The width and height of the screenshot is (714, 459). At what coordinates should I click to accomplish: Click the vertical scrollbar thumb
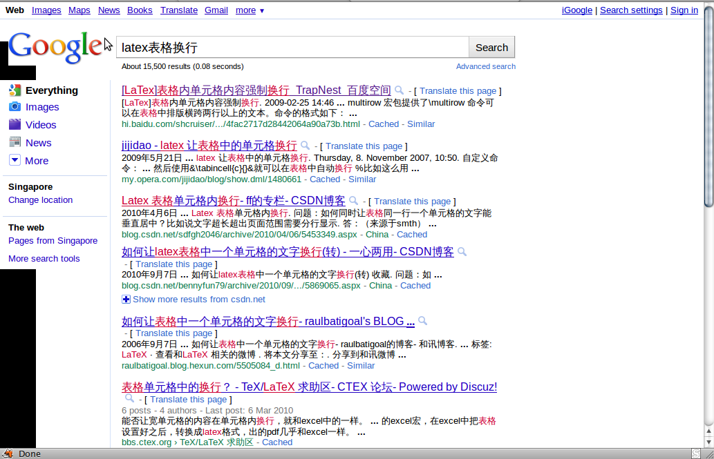click(x=708, y=108)
